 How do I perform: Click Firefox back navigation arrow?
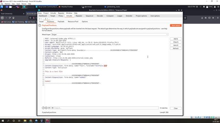[2, 18]
